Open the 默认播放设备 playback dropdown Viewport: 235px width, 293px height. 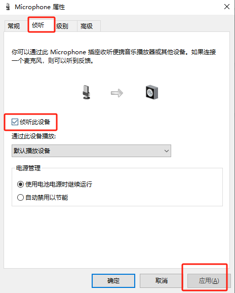(91, 151)
